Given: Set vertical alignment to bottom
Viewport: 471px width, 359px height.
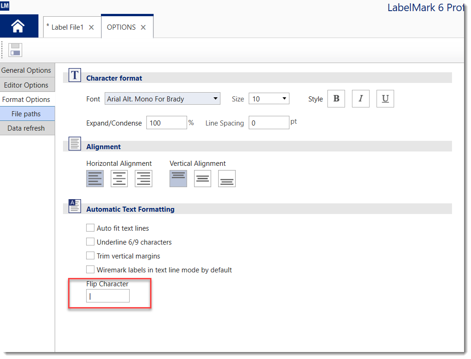Looking at the screenshot, I should pos(227,178).
